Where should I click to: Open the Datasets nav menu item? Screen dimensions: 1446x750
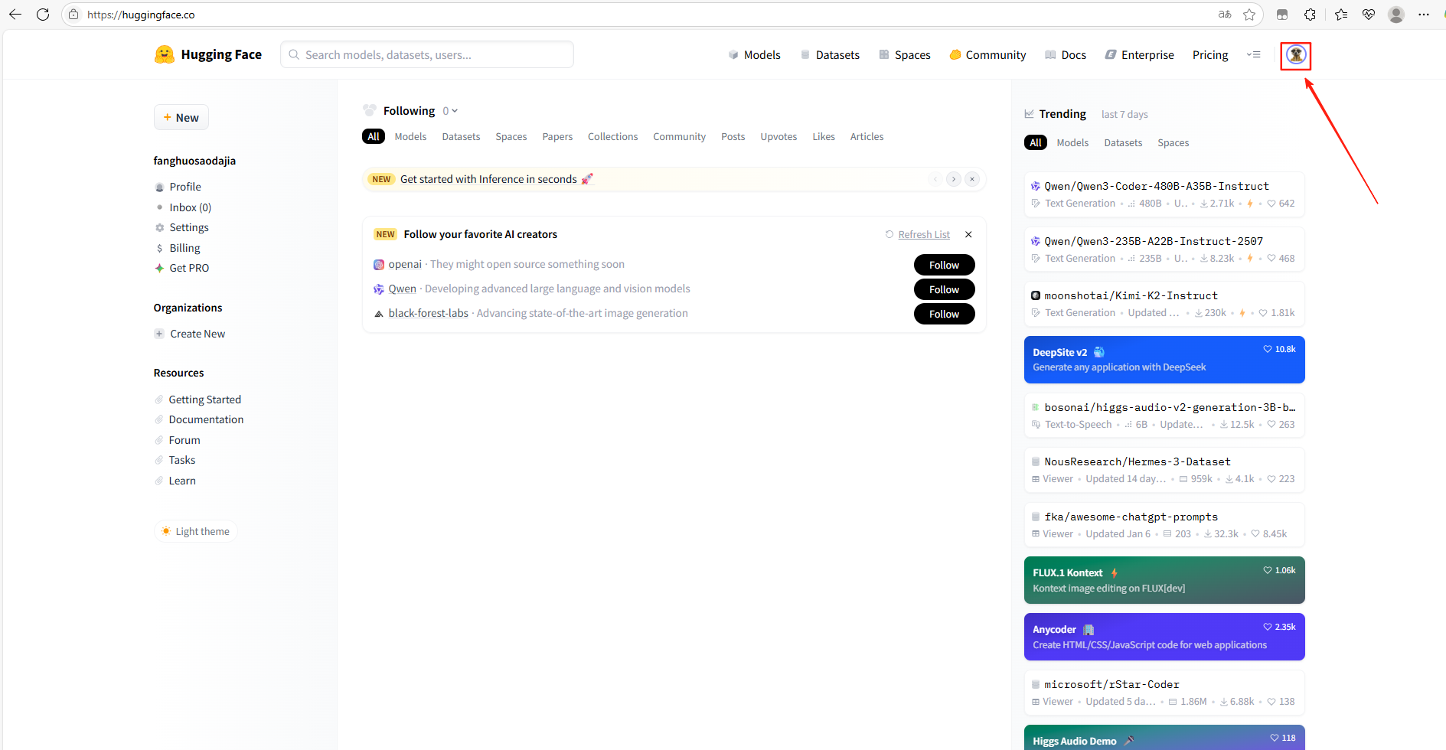click(830, 55)
